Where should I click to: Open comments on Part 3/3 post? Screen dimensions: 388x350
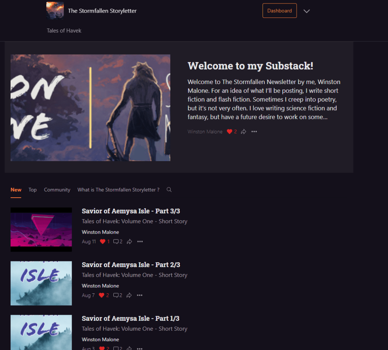pos(116,241)
